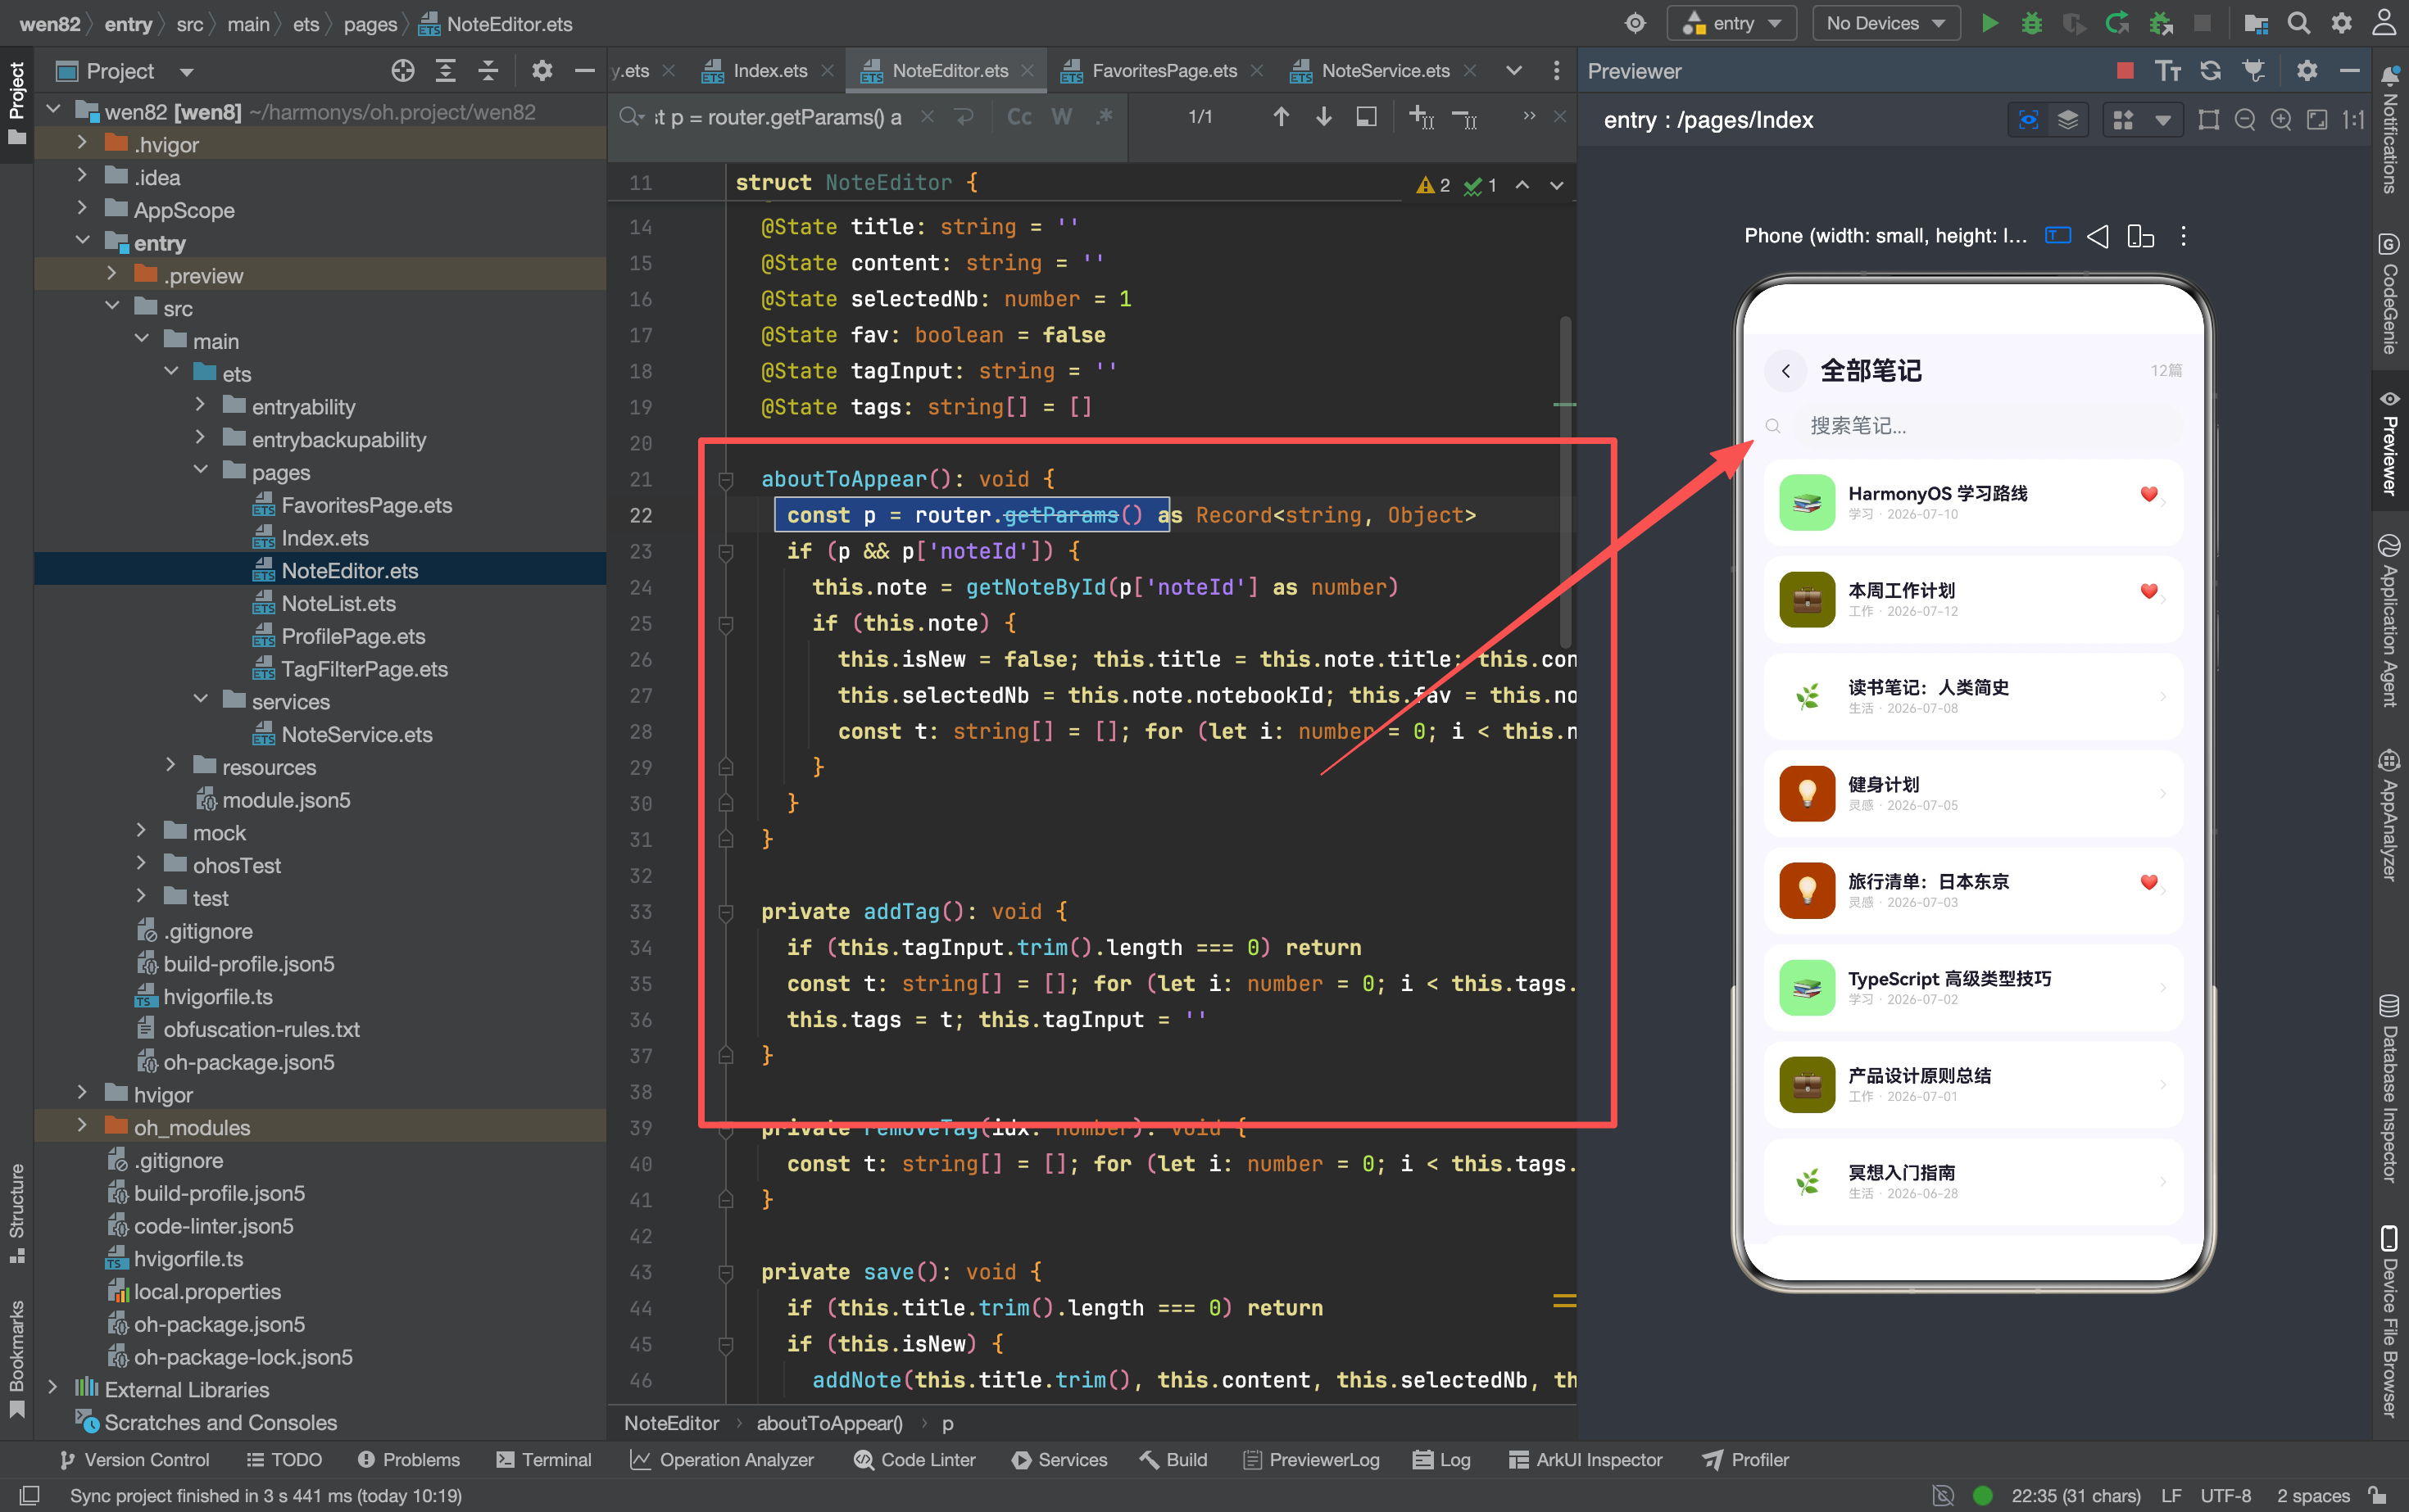Toggle favorite heart on HarmonyOS 学习路线 note
The width and height of the screenshot is (2409, 1512).
2148,494
